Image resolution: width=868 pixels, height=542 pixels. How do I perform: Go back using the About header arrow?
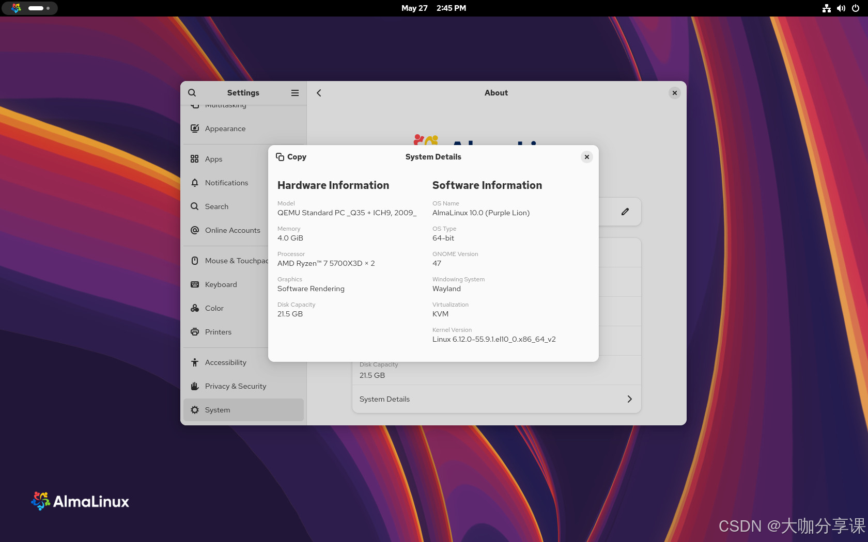[319, 93]
